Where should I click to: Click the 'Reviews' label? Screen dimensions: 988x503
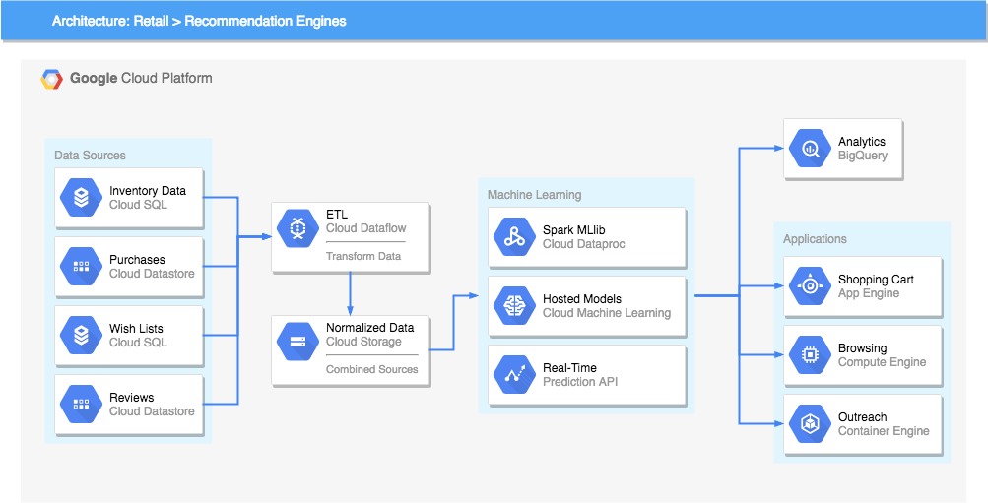132,398
